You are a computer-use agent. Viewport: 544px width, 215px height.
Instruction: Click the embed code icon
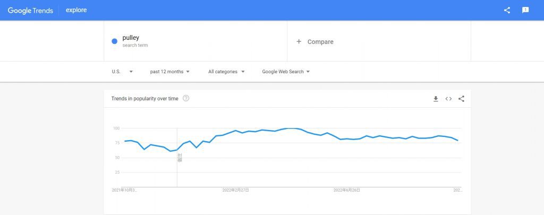448,99
